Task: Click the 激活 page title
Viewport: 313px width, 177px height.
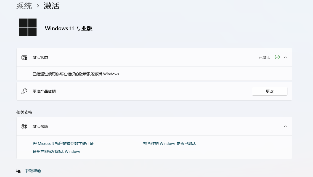Action: pos(52,6)
